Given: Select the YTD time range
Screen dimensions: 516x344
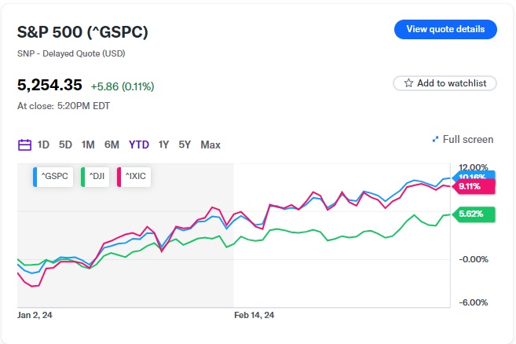Looking at the screenshot, I should tap(139, 145).
